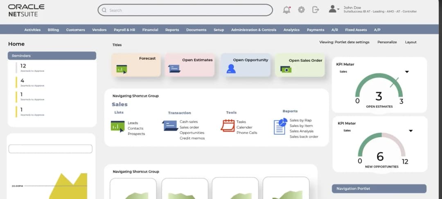The width and height of the screenshot is (442, 199).
Task: Click the Transaction document icon
Action: [x=170, y=126]
